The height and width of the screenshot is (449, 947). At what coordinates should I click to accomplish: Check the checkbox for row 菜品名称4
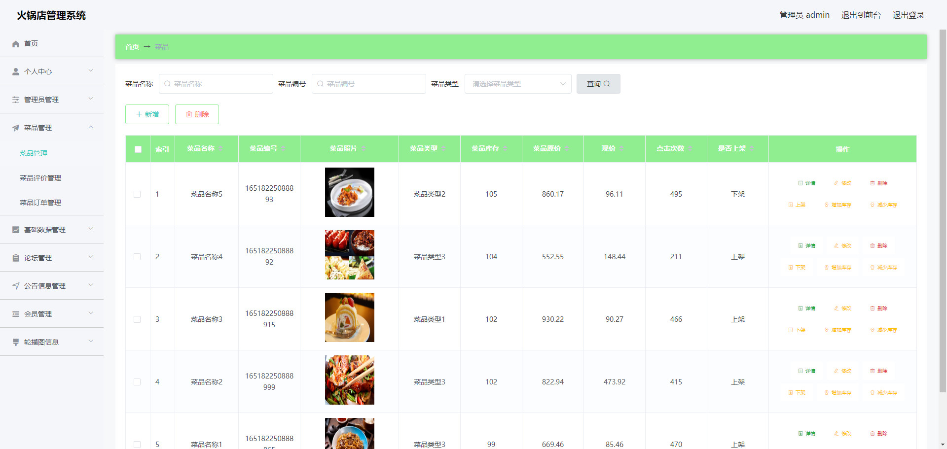point(137,257)
